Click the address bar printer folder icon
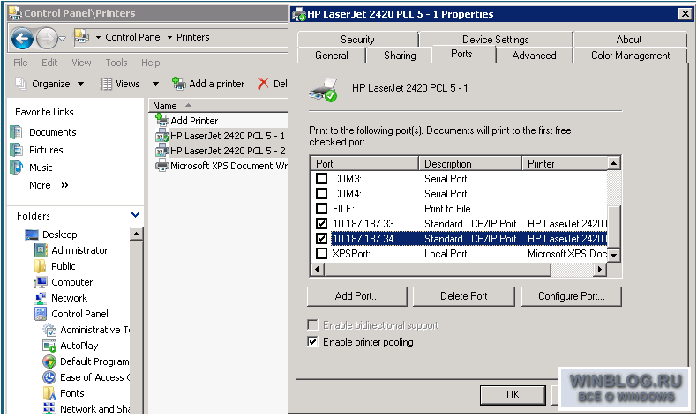The height and width of the screenshot is (417, 697). pos(81,37)
